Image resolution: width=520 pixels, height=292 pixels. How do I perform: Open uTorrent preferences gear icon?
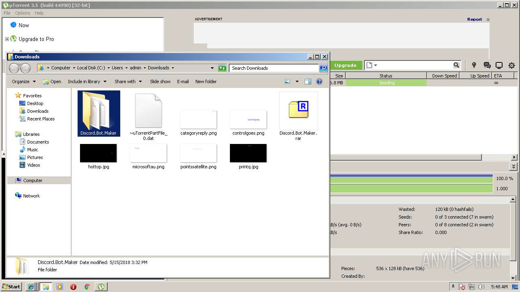[x=511, y=65]
